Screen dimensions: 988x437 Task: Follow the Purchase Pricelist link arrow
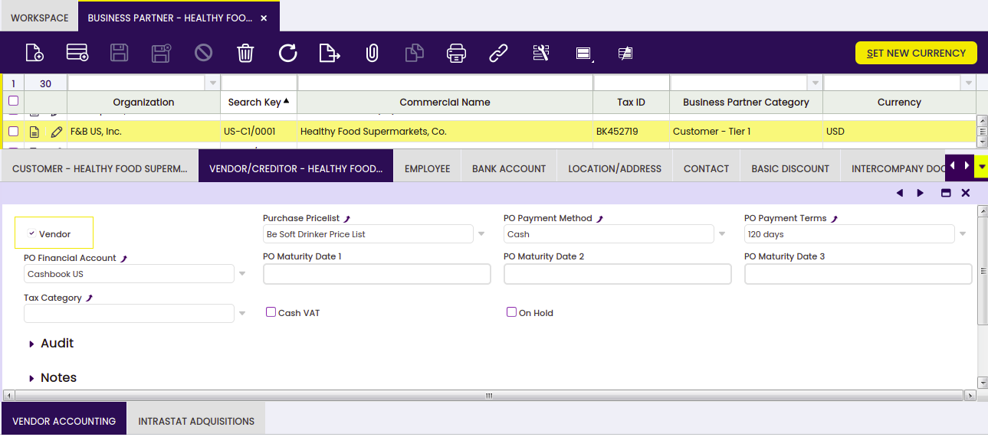pos(347,219)
